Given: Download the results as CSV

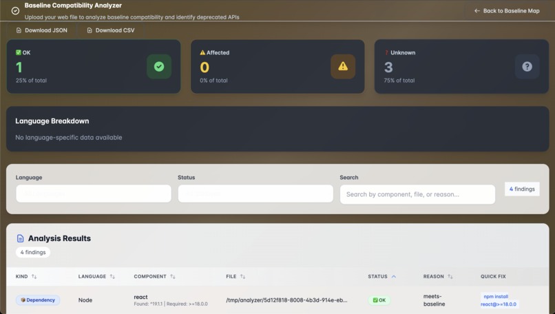Looking at the screenshot, I should pos(111,30).
